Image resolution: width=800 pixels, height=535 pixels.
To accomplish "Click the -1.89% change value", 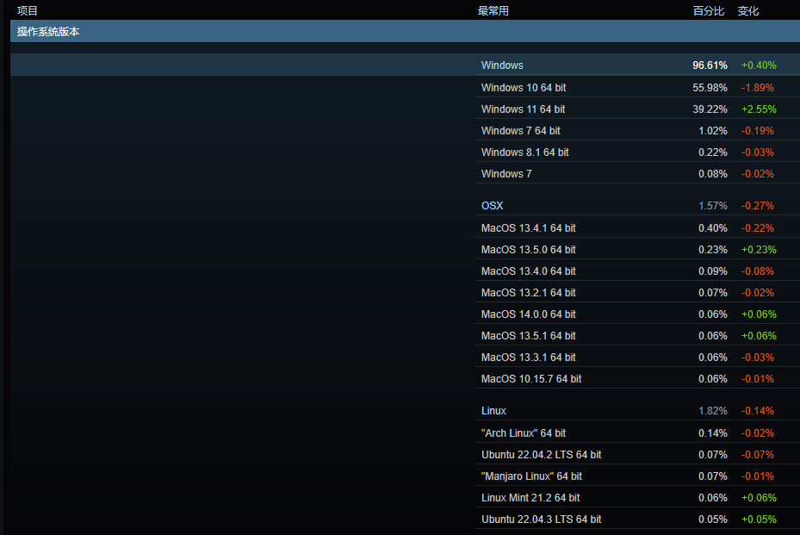I will click(758, 87).
